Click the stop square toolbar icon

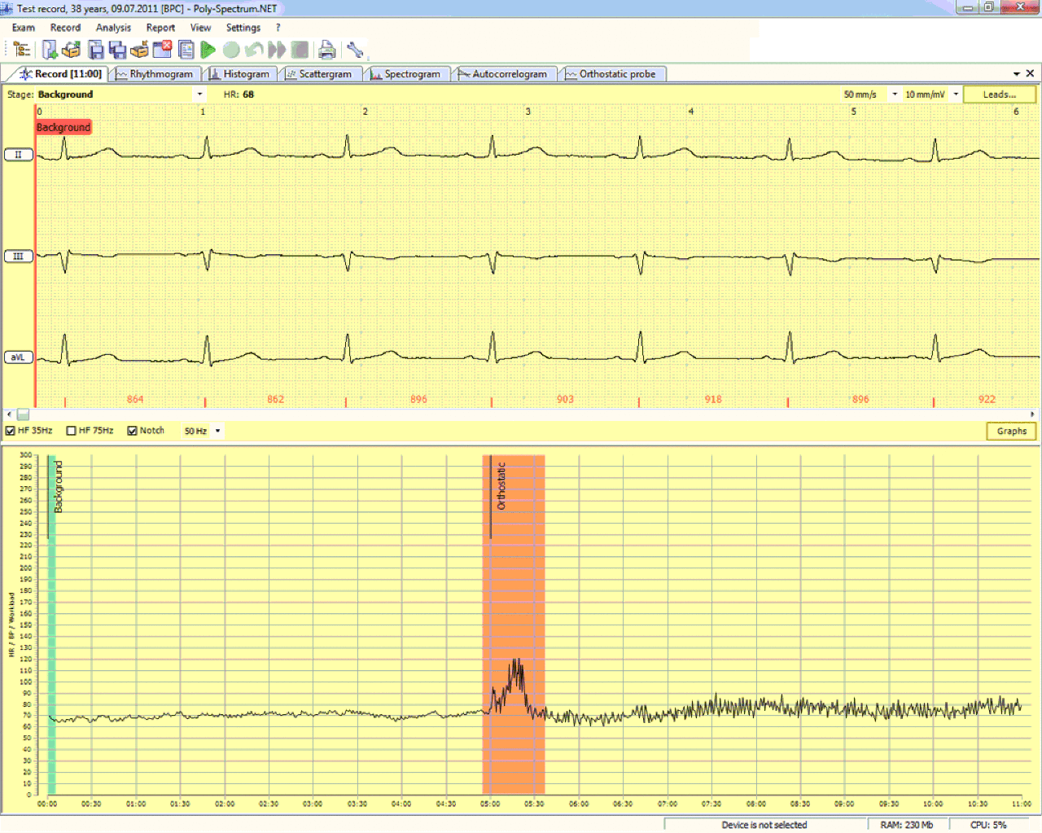[300, 50]
